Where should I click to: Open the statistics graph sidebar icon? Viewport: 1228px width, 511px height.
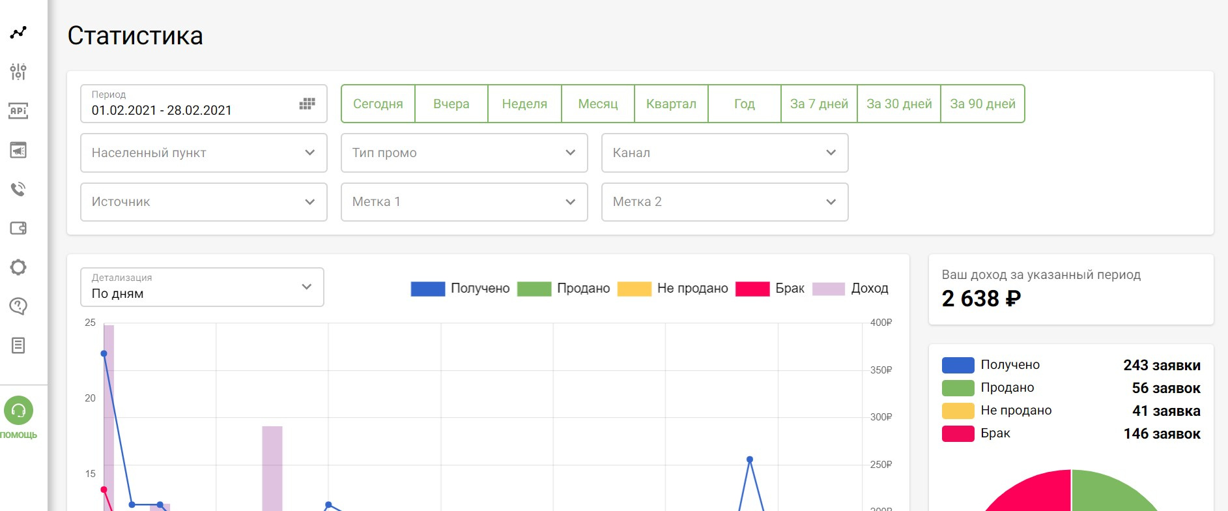click(x=18, y=33)
